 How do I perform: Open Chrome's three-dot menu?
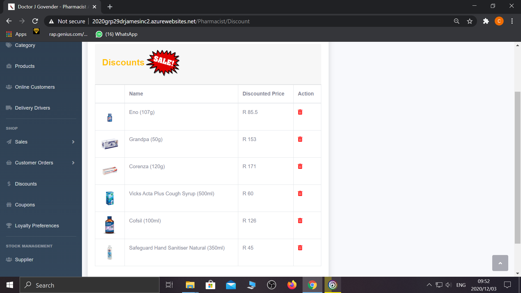point(512,21)
